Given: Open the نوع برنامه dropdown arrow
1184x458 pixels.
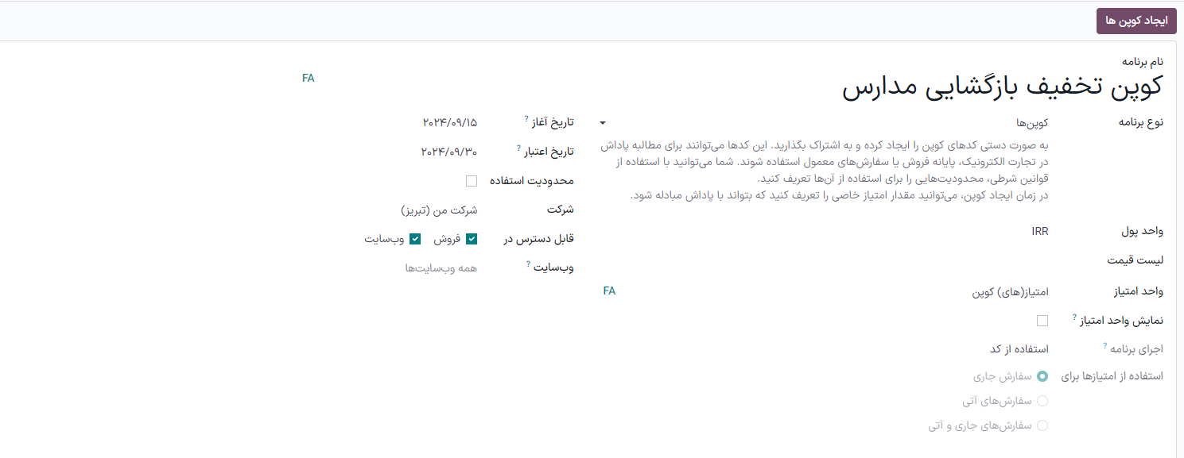Looking at the screenshot, I should tap(603, 123).
